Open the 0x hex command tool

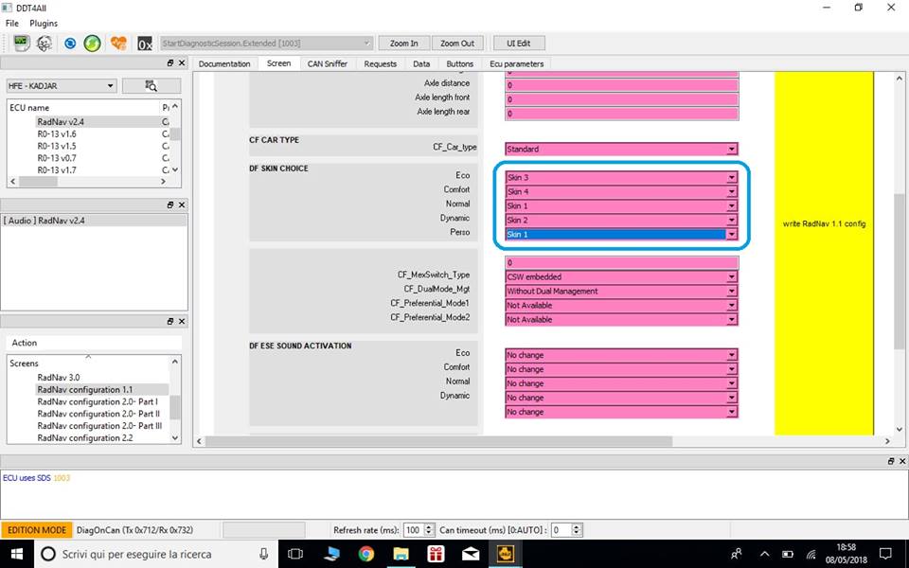pyautogui.click(x=144, y=44)
